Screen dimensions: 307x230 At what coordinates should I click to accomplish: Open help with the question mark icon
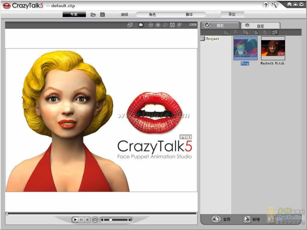tap(266, 5)
